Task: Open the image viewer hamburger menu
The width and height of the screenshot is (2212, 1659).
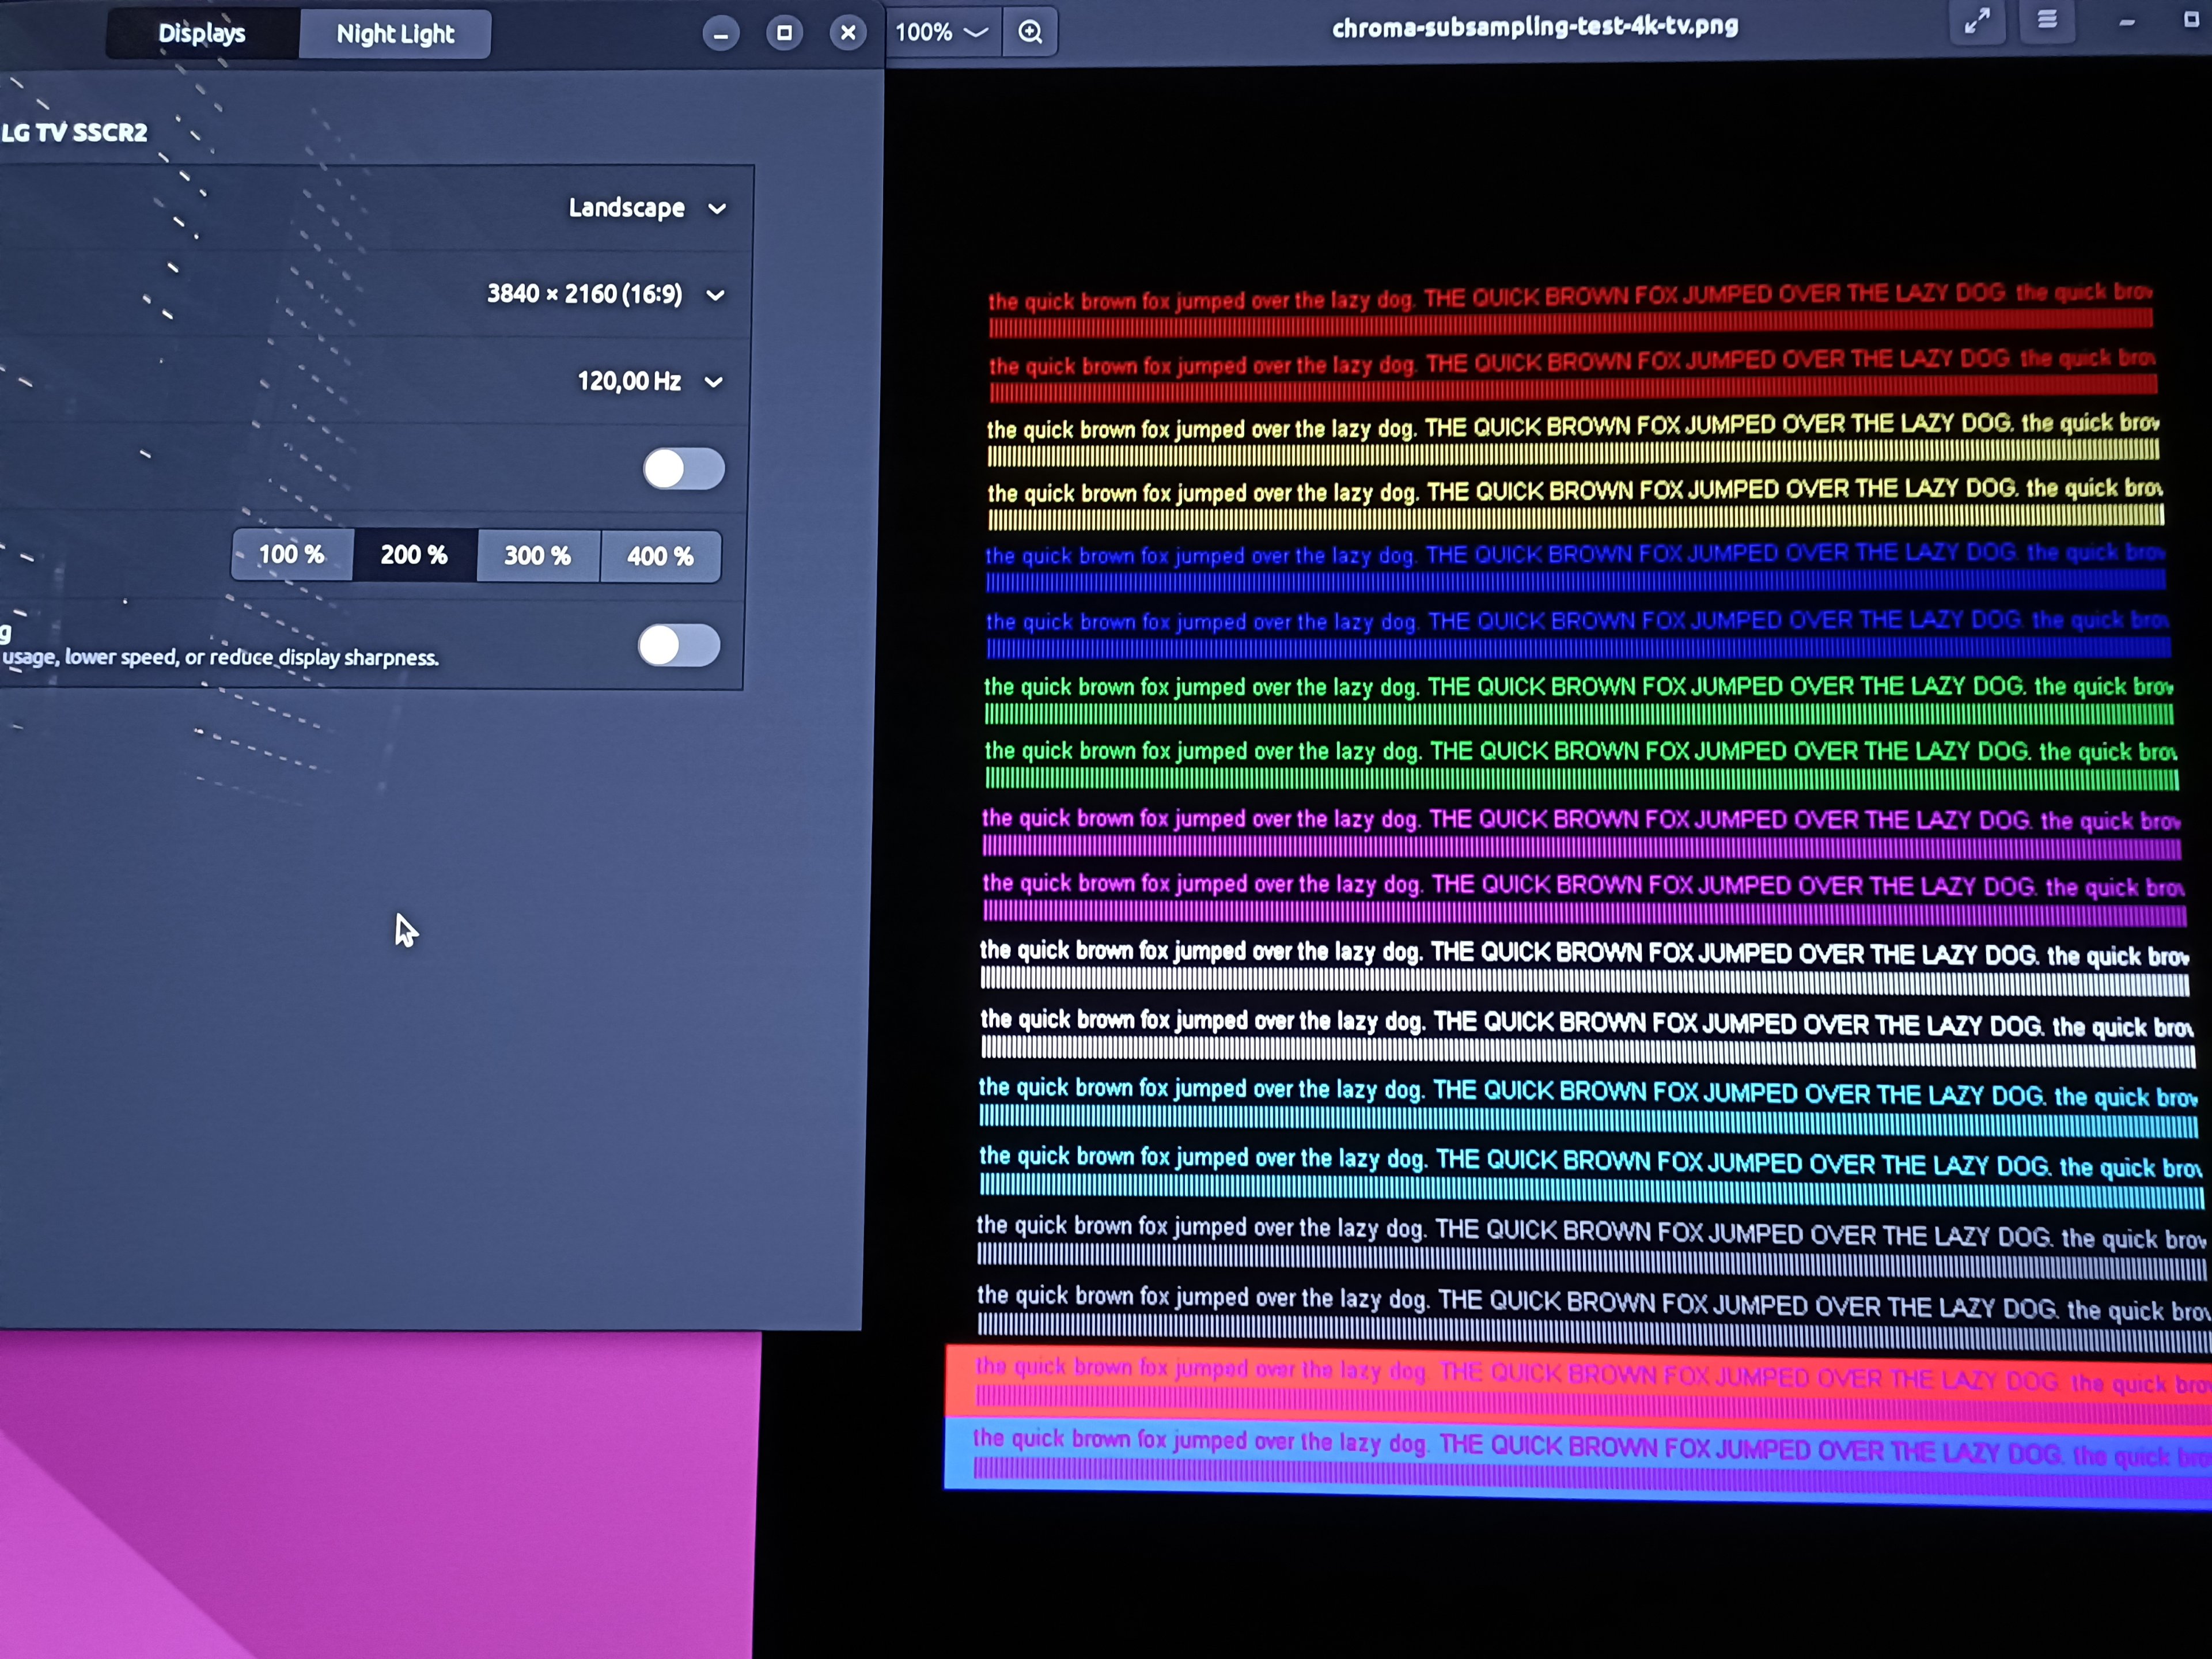Action: 2047,20
